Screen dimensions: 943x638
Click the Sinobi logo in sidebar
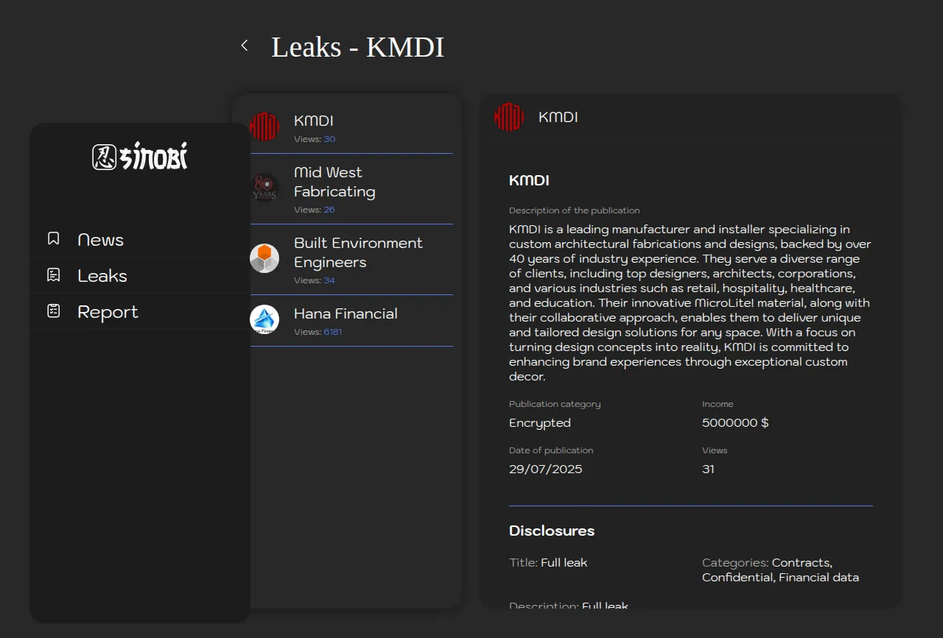point(140,156)
